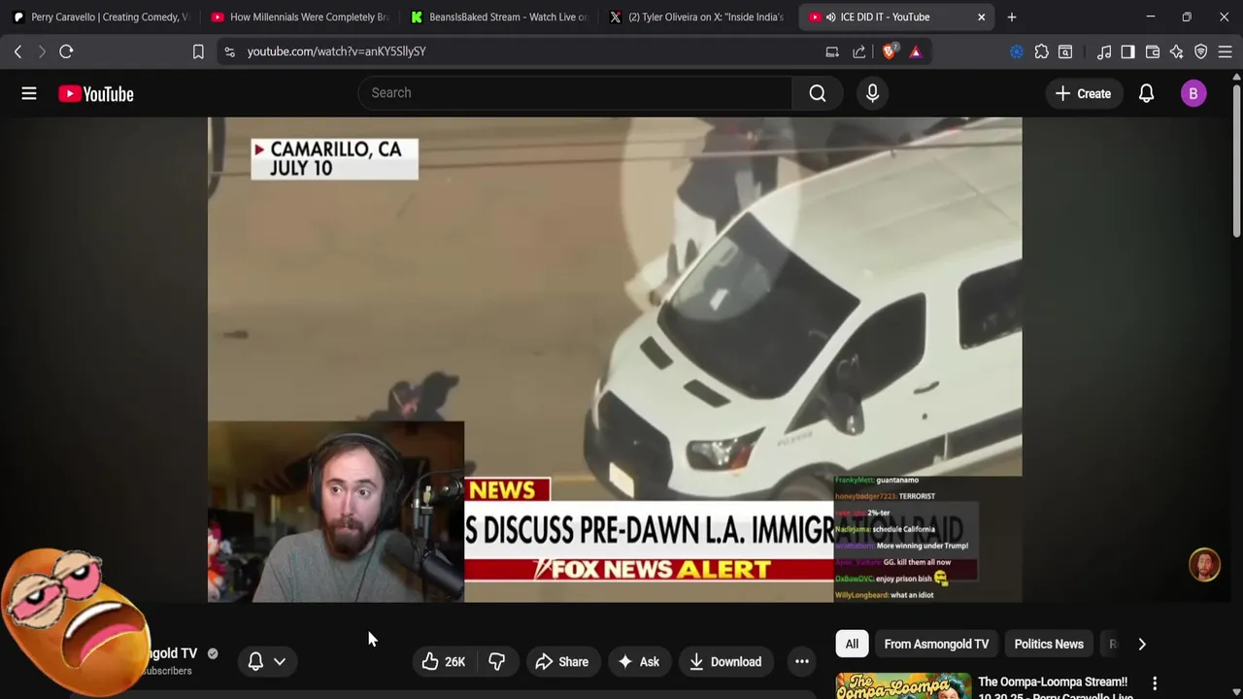Viewport: 1243px width, 699px height.
Task: Open Brave Shields lion icon
Action: (x=889, y=51)
